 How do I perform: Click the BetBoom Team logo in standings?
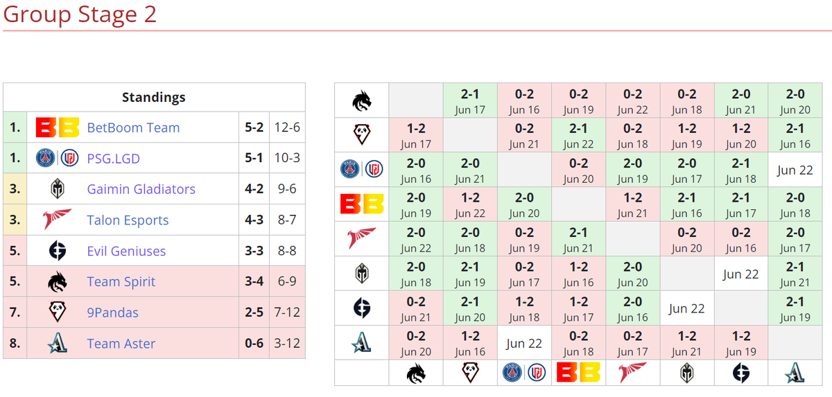pos(57,127)
